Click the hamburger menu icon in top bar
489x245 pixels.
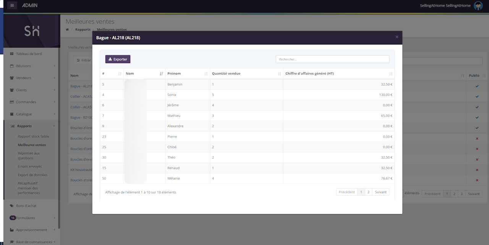coord(12,5)
